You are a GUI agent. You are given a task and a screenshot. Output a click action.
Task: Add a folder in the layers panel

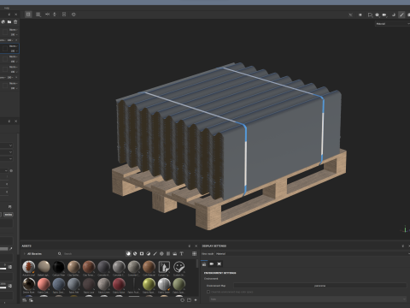[x=9, y=22]
